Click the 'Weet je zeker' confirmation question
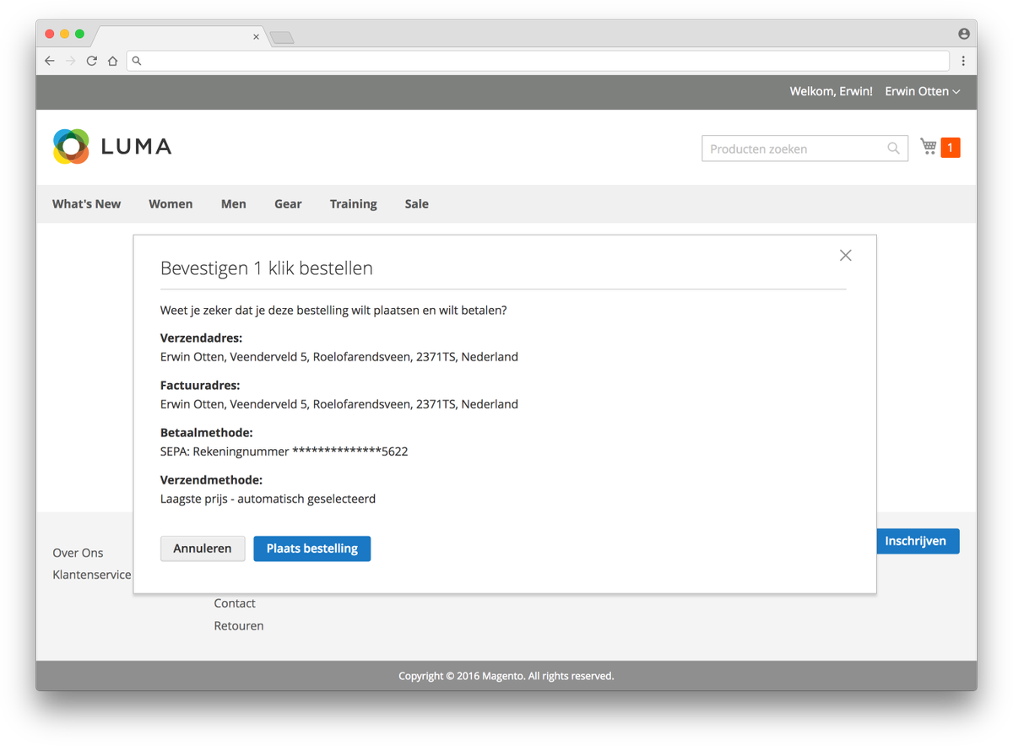Screen dimensions: 1013x746 [x=333, y=310]
